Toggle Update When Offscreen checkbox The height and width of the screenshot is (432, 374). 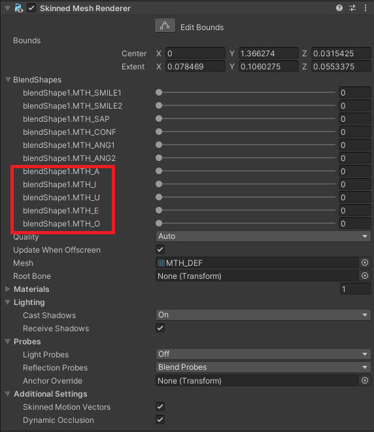pyautogui.click(x=160, y=249)
